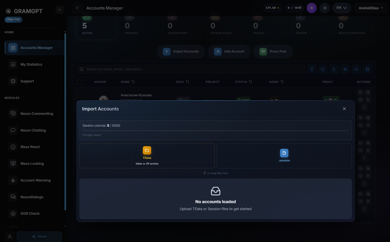Click the 0 / 50 counter badge
Viewport: 390px width, 242px height.
(294, 8)
